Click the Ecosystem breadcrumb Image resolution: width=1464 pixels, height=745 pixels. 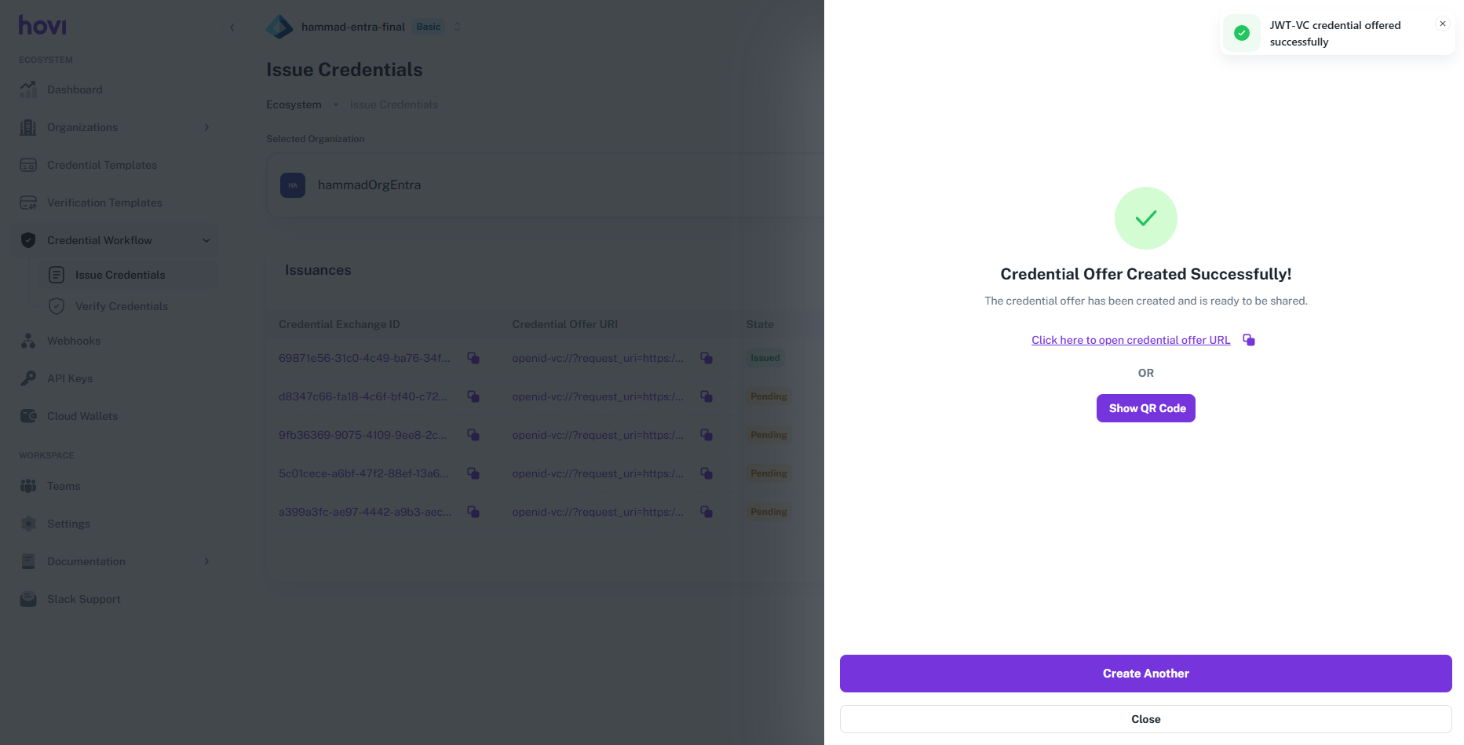click(x=294, y=104)
